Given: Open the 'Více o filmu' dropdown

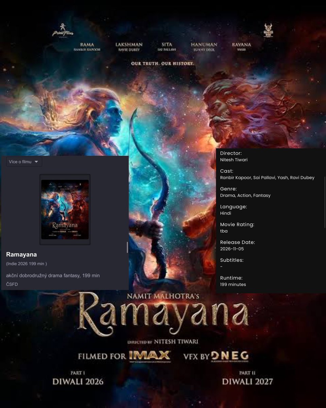Looking at the screenshot, I should click(x=24, y=162).
